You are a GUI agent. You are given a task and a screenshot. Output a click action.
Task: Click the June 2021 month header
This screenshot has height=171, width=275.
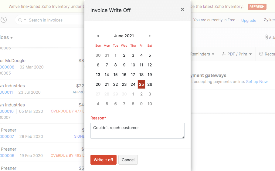coord(124,36)
